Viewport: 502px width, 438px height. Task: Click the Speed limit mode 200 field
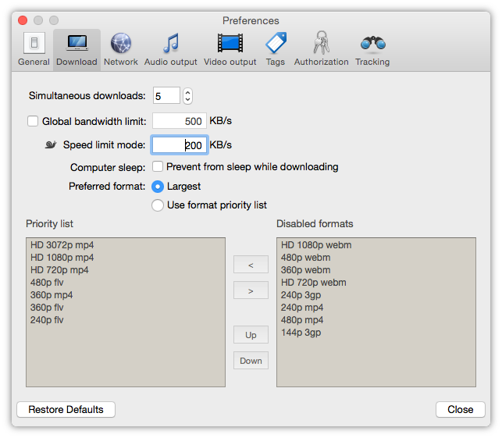180,145
